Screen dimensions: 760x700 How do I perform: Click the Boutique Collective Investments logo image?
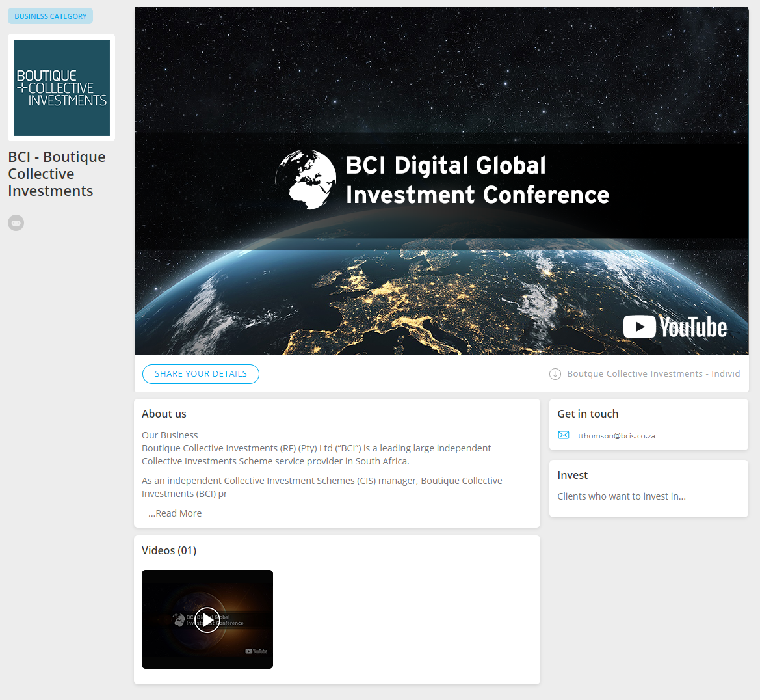pos(62,88)
